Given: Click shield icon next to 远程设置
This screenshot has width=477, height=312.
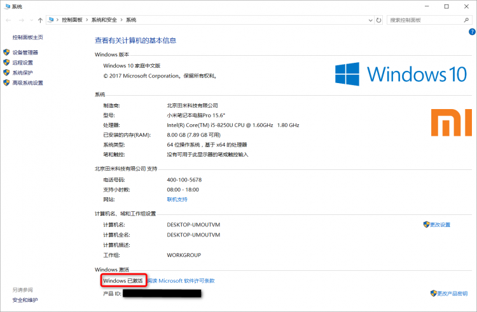Looking at the screenshot, I should pyautogui.click(x=6, y=62).
